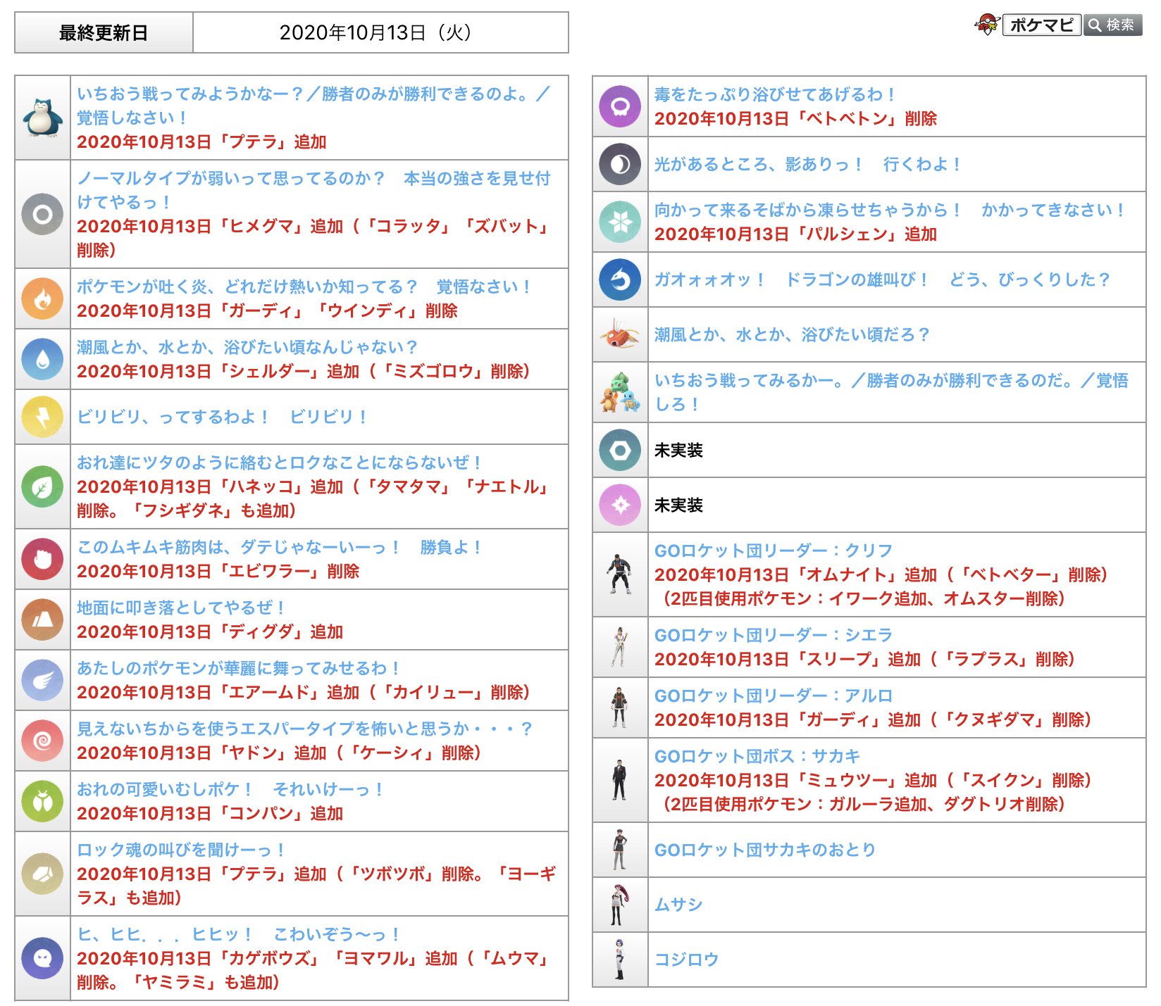Open the ノーマルタイプが弱いって思ってるのか？ link
The image size is (1161, 1006).
pyautogui.click(x=313, y=190)
